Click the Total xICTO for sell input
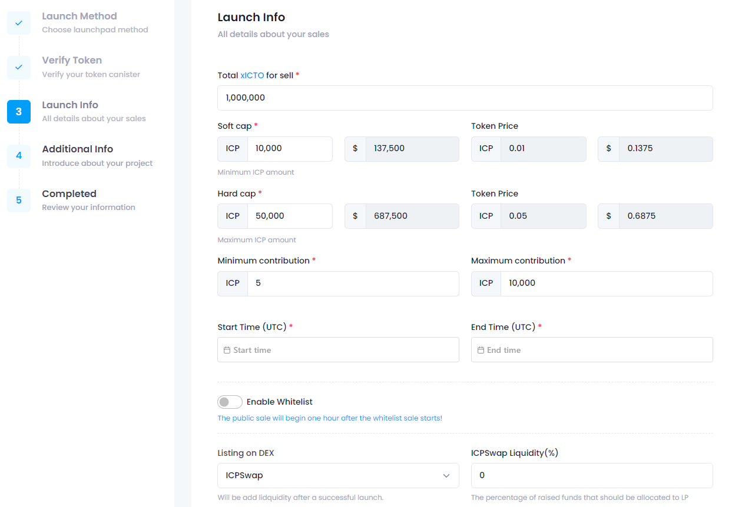The height and width of the screenshot is (507, 732). point(465,98)
